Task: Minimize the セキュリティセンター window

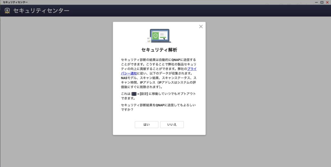Action: [316, 2]
